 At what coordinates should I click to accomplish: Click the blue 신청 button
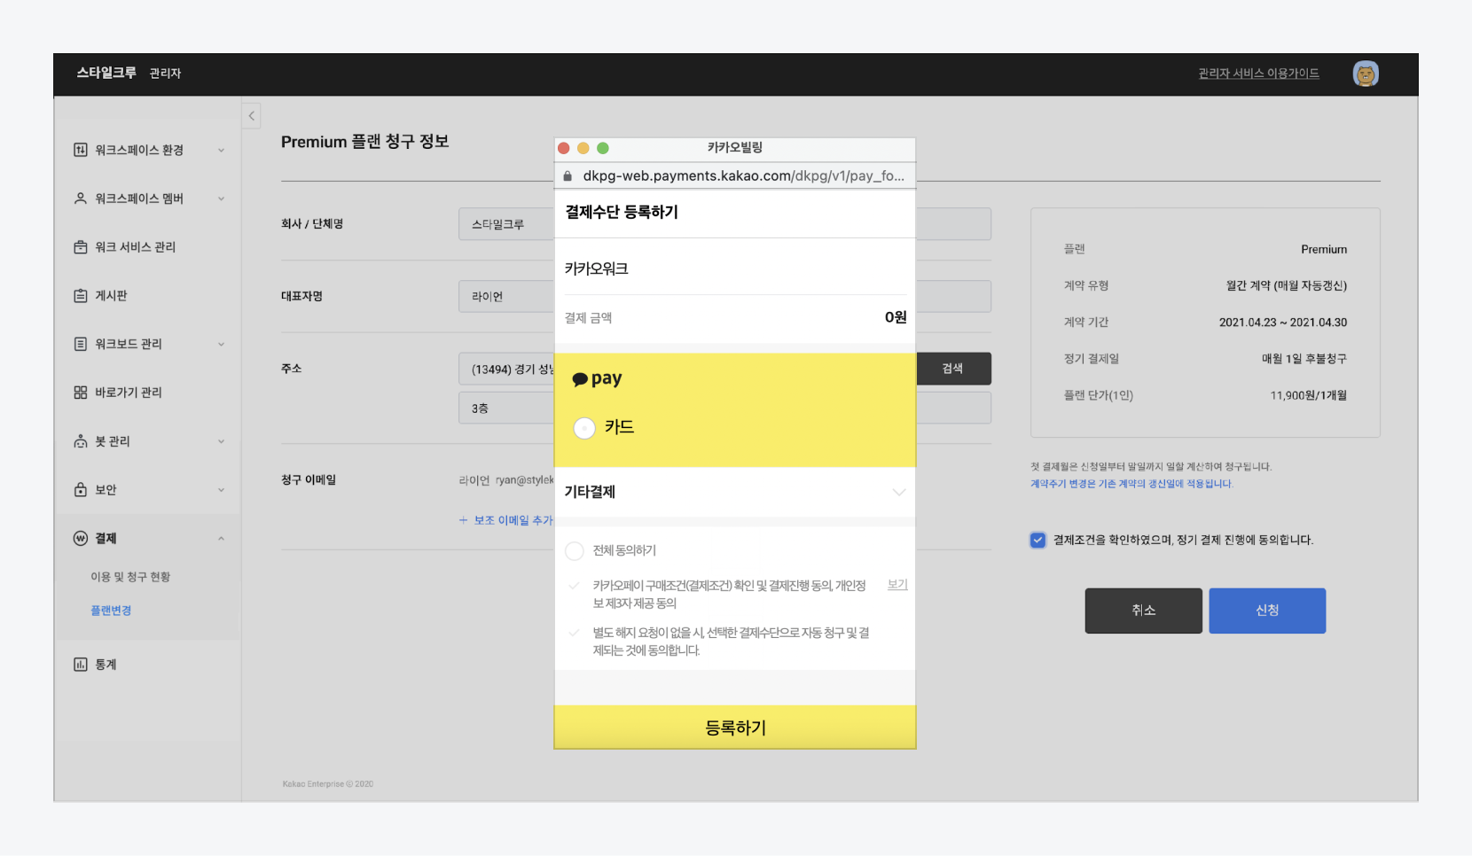tap(1266, 611)
